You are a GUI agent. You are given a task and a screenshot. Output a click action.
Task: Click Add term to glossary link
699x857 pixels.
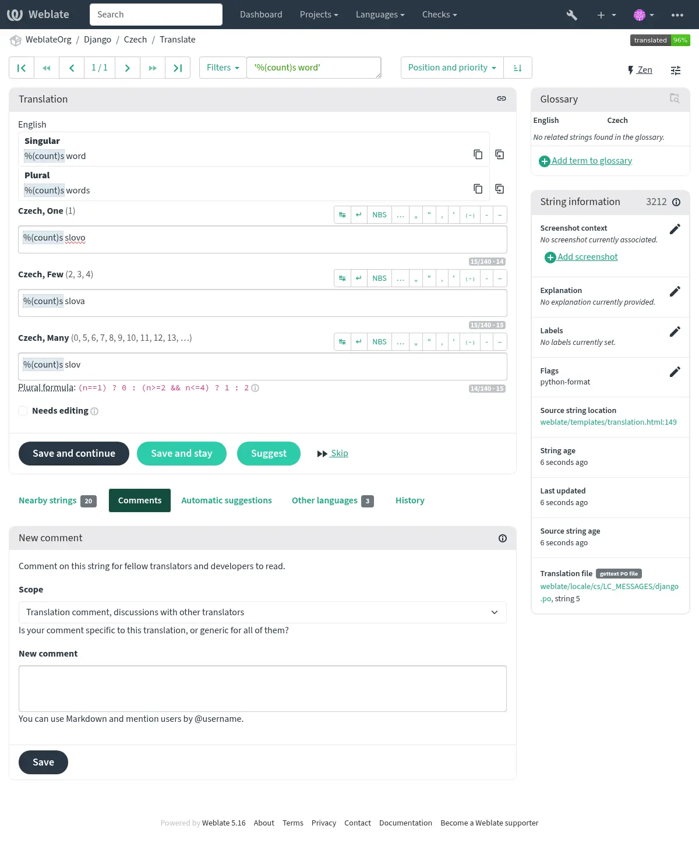(591, 161)
